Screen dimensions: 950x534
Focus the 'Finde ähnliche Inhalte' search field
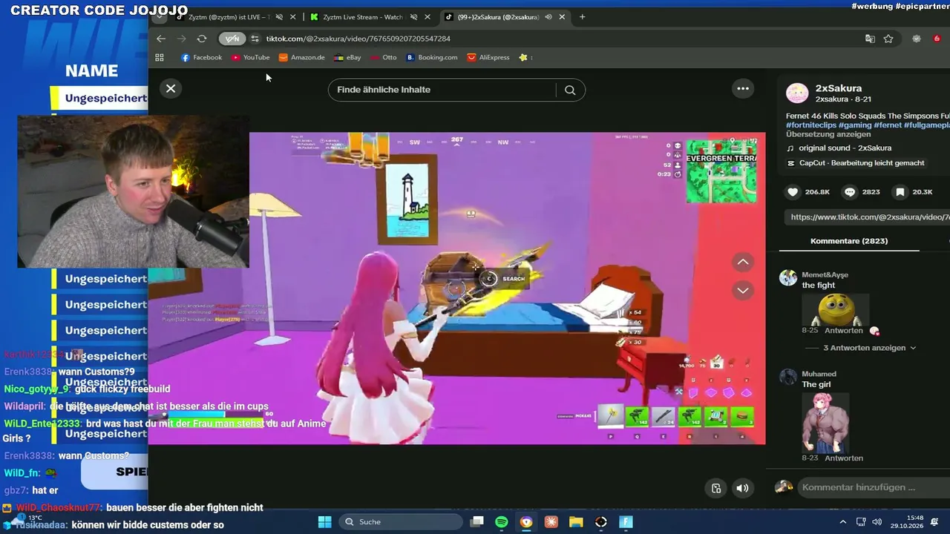442,90
